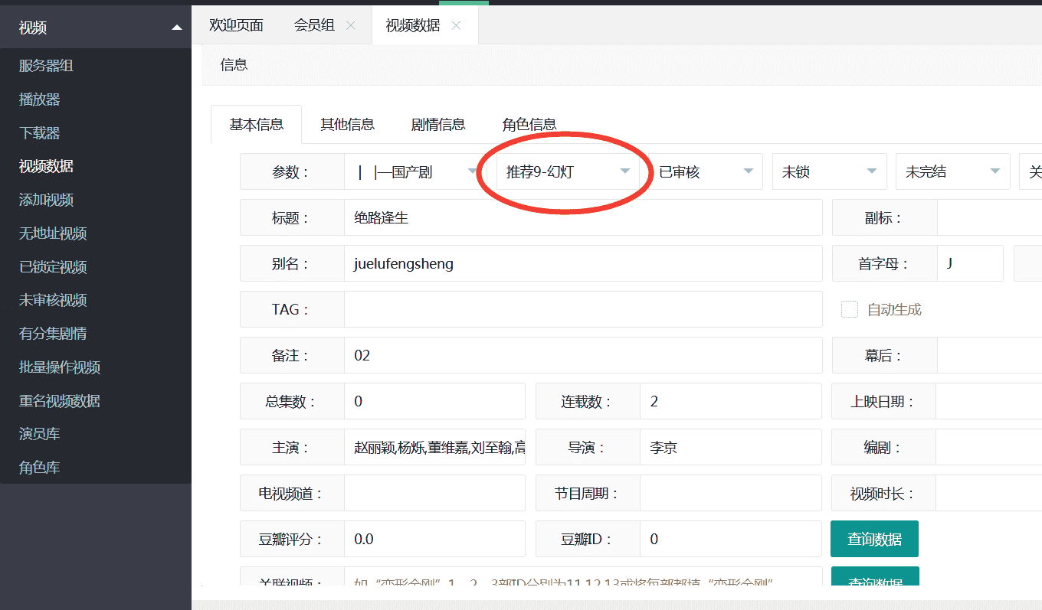Viewport: 1042px width, 610px height.
Task: Open 演员库 in the left sidebar
Action: pos(36,433)
